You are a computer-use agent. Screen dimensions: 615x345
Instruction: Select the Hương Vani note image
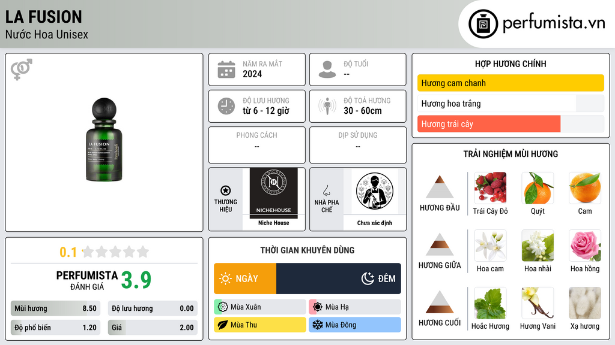[x=538, y=302]
